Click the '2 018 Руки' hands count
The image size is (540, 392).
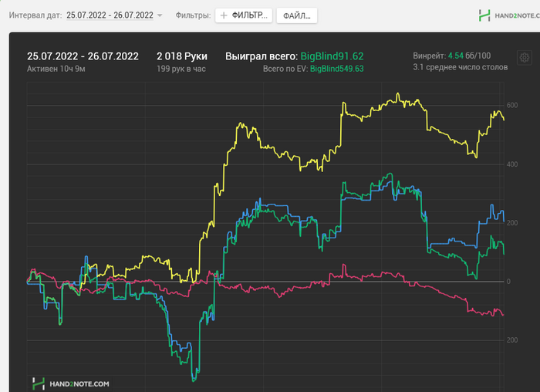pyautogui.click(x=182, y=56)
